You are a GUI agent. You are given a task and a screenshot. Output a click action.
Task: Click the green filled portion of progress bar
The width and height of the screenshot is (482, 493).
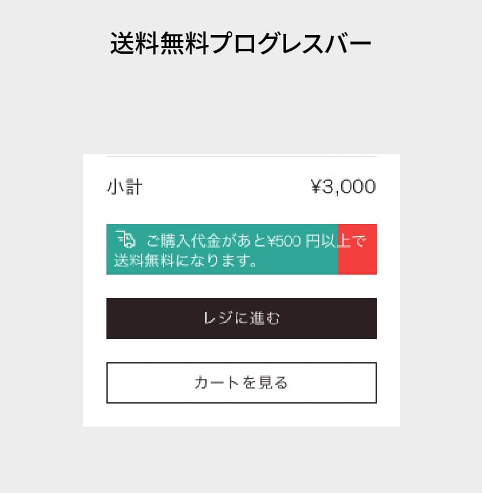click(x=222, y=250)
